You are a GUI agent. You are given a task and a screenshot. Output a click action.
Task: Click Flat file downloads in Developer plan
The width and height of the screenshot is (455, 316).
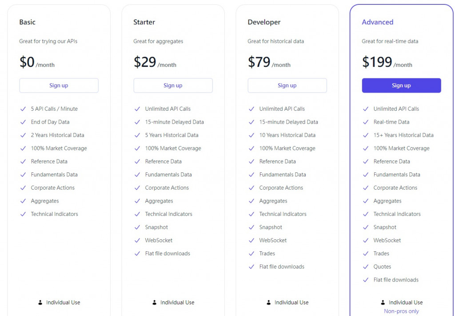282,267
